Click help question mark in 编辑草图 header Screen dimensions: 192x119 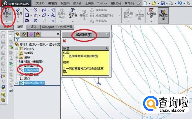coord(107,35)
